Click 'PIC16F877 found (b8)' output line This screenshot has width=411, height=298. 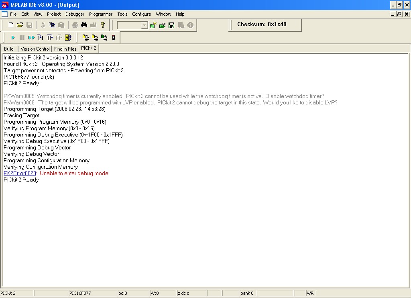pos(29,77)
